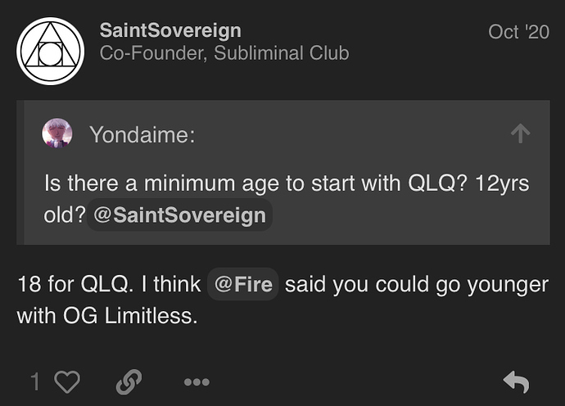Open @SaintSovereign mention in quote

[179, 215]
